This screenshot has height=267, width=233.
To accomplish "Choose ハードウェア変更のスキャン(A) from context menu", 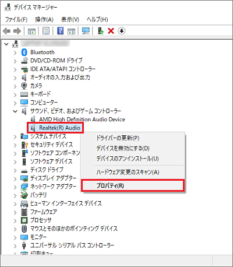I will (x=133, y=172).
